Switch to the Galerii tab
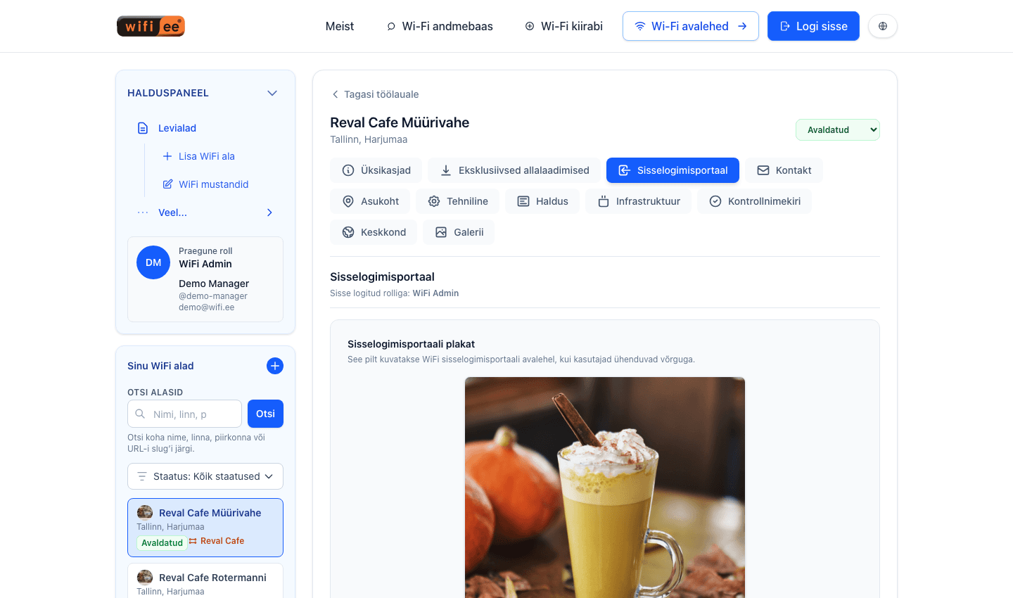Screen dimensions: 1013x598 click(459, 232)
